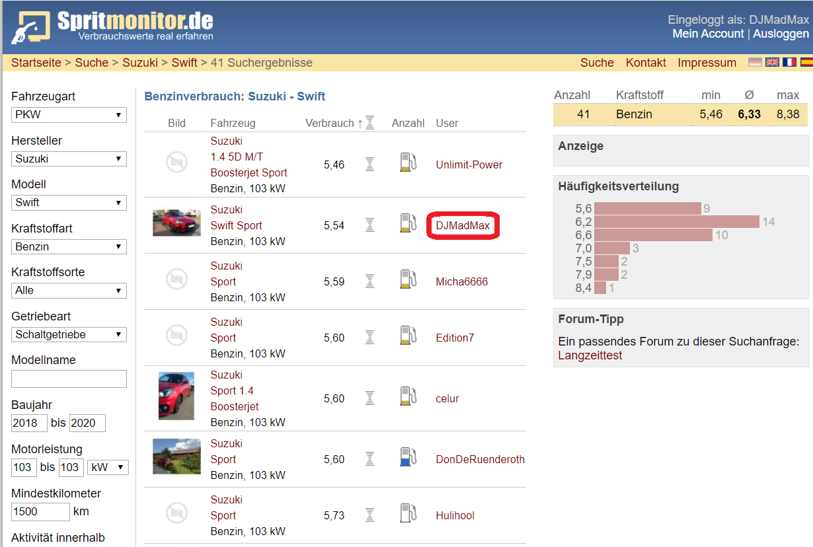The width and height of the screenshot is (813, 547).
Task: Open the Modell dropdown
Action: [x=69, y=202]
